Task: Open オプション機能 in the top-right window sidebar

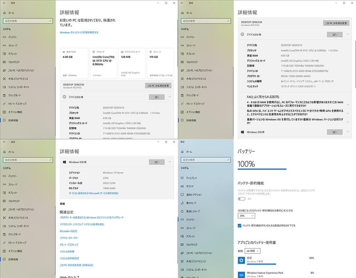Action: tap(191, 112)
